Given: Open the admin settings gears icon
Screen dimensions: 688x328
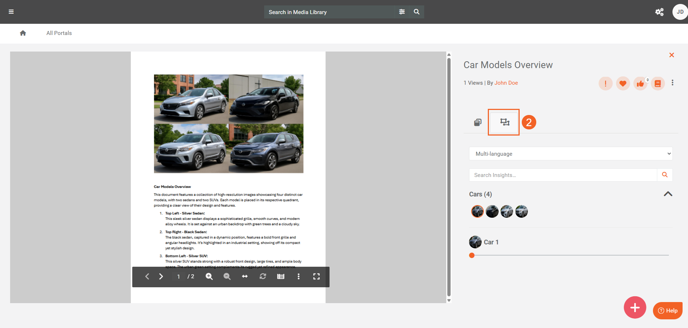Looking at the screenshot, I should coord(659,12).
